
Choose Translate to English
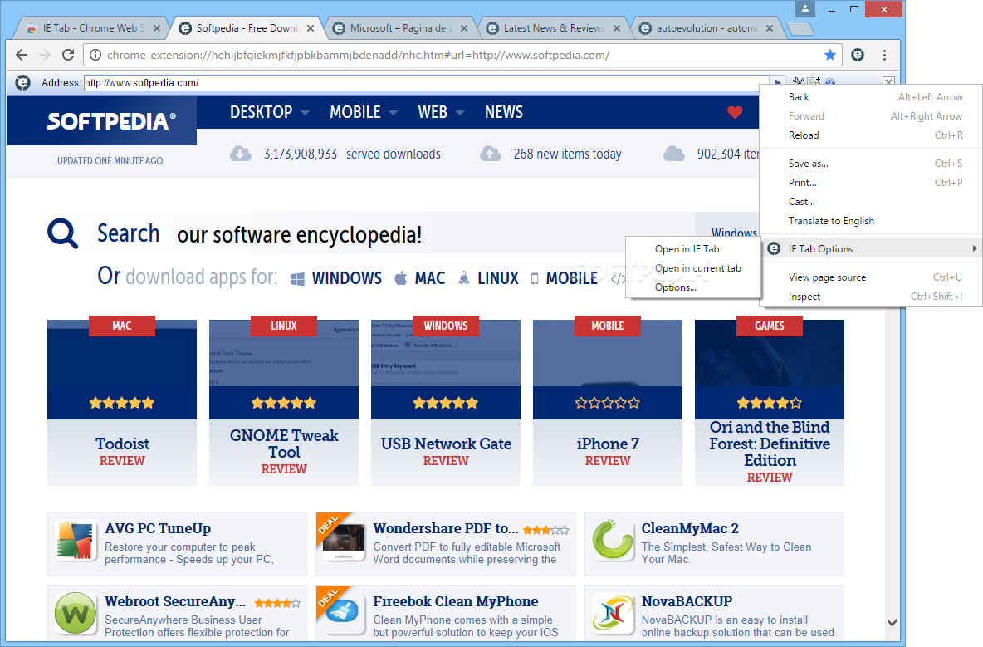pyautogui.click(x=871, y=221)
